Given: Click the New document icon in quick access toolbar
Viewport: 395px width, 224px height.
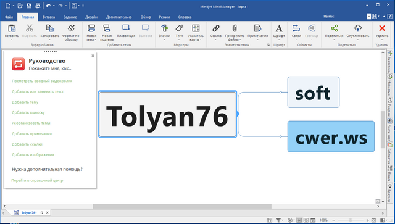Looking at the screenshot, I should coord(8,6).
